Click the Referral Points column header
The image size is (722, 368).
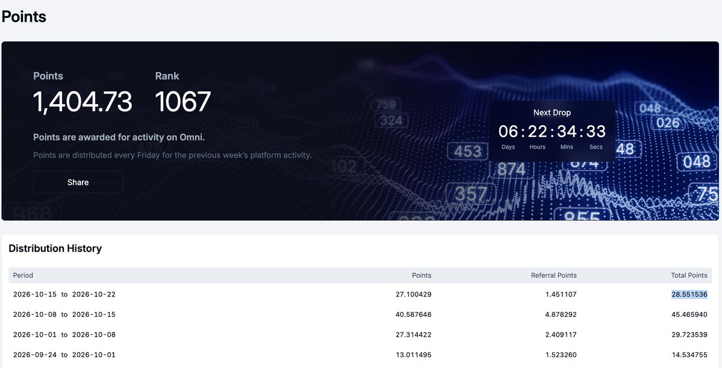pyautogui.click(x=554, y=275)
